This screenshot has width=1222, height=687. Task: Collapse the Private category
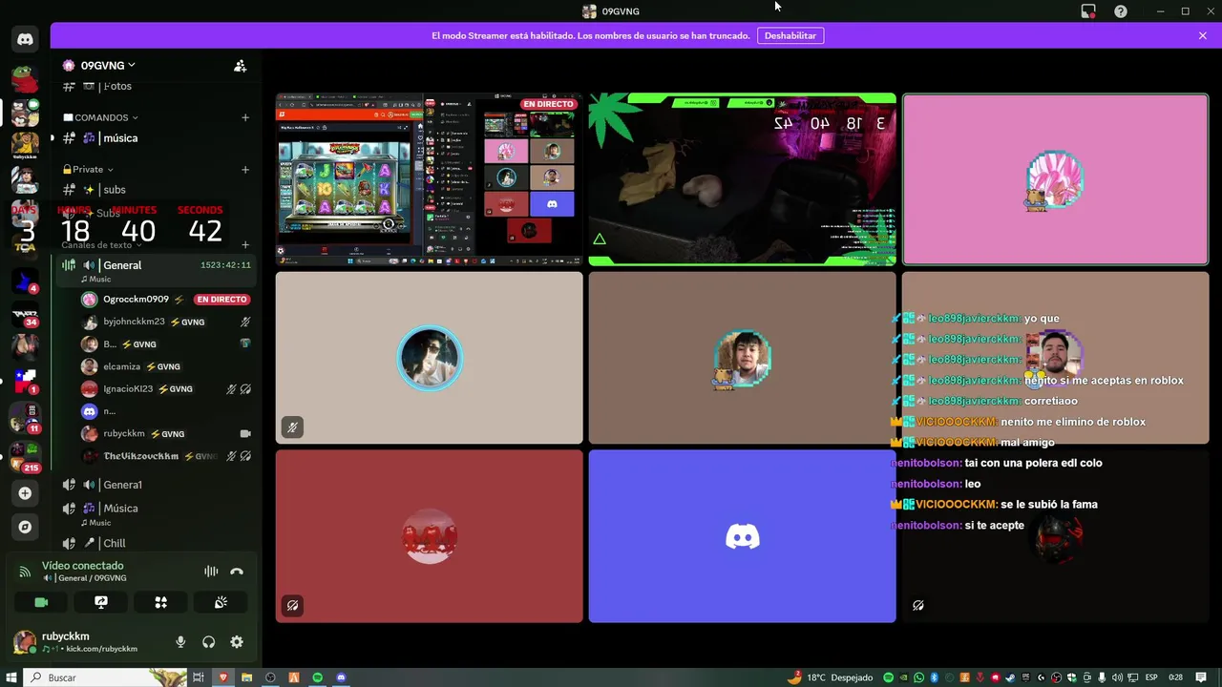(88, 169)
